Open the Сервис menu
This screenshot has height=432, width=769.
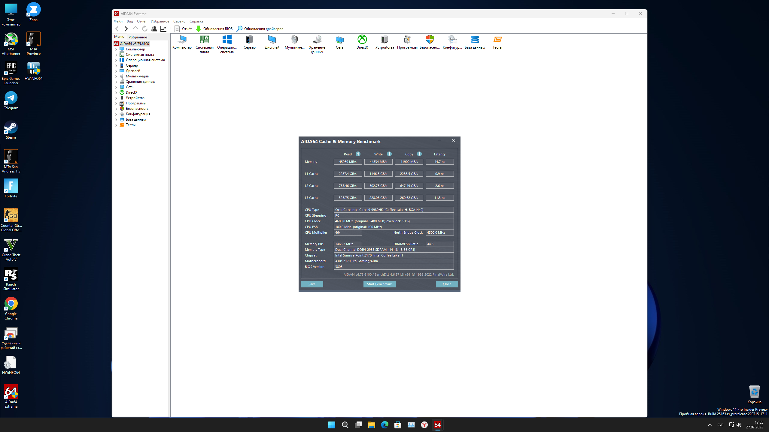pyautogui.click(x=179, y=21)
